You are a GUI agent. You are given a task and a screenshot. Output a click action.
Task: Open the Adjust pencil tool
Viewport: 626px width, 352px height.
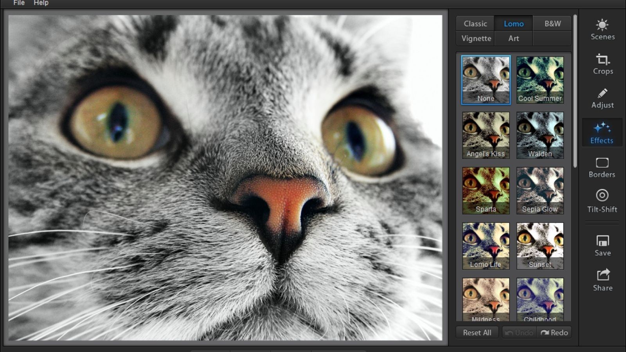602,98
